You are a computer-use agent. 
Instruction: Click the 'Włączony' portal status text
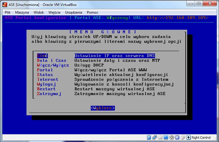click(x=118, y=18)
